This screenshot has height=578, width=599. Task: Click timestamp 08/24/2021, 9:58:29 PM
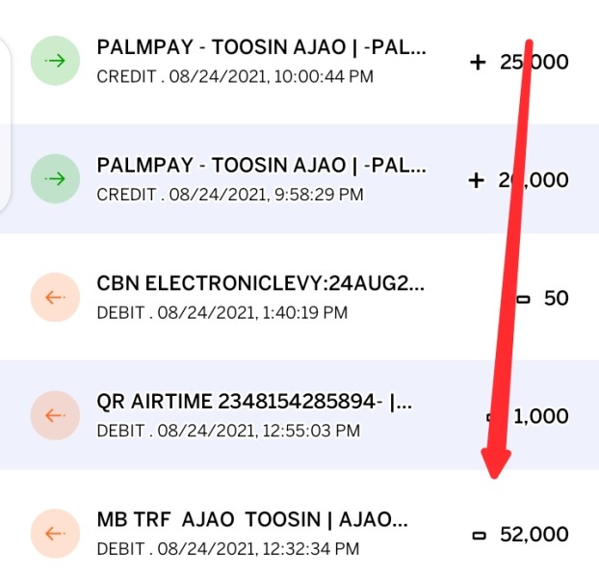266,195
